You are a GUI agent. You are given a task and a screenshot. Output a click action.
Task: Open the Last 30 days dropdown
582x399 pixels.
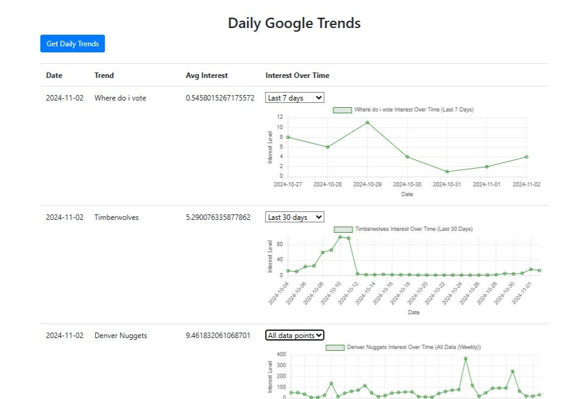[x=295, y=217]
